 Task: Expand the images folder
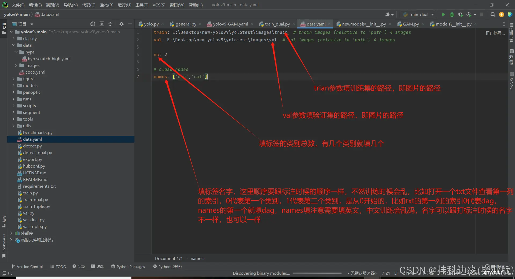tap(16, 65)
